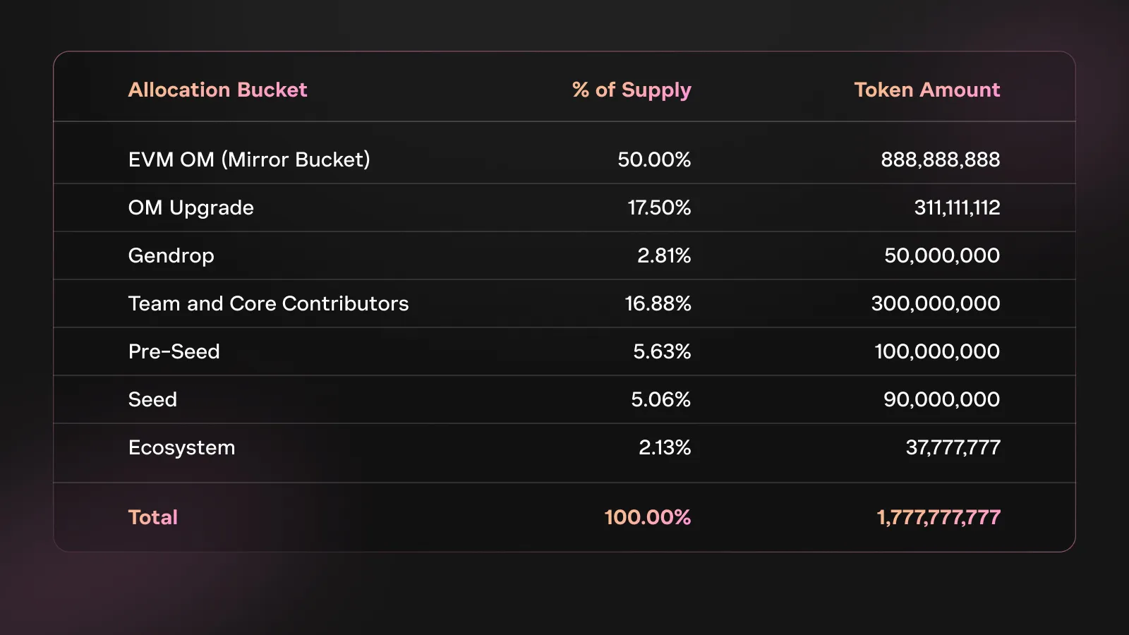This screenshot has height=635, width=1129.
Task: Select the Seed row label
Action: (152, 399)
